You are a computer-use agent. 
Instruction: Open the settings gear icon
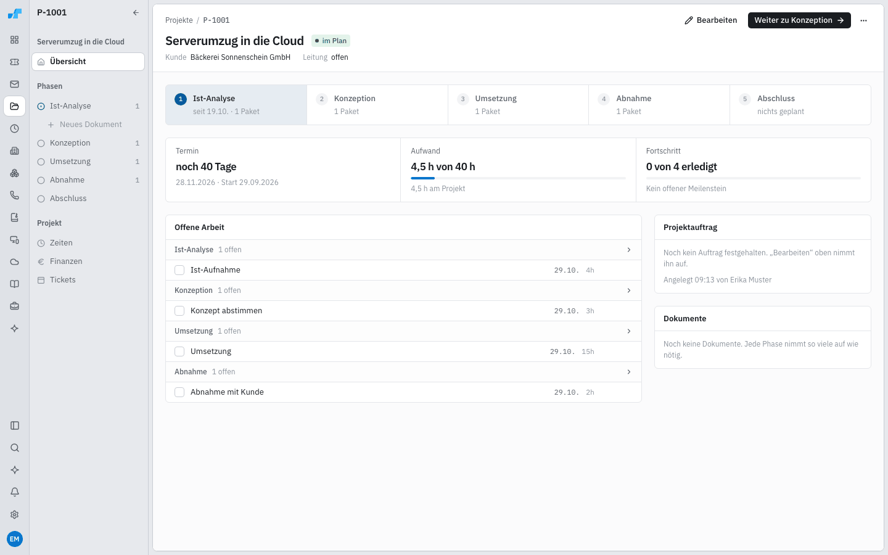15,514
